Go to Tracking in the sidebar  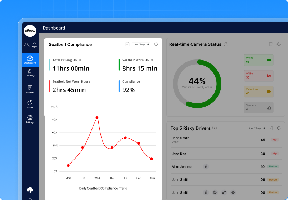(30, 73)
